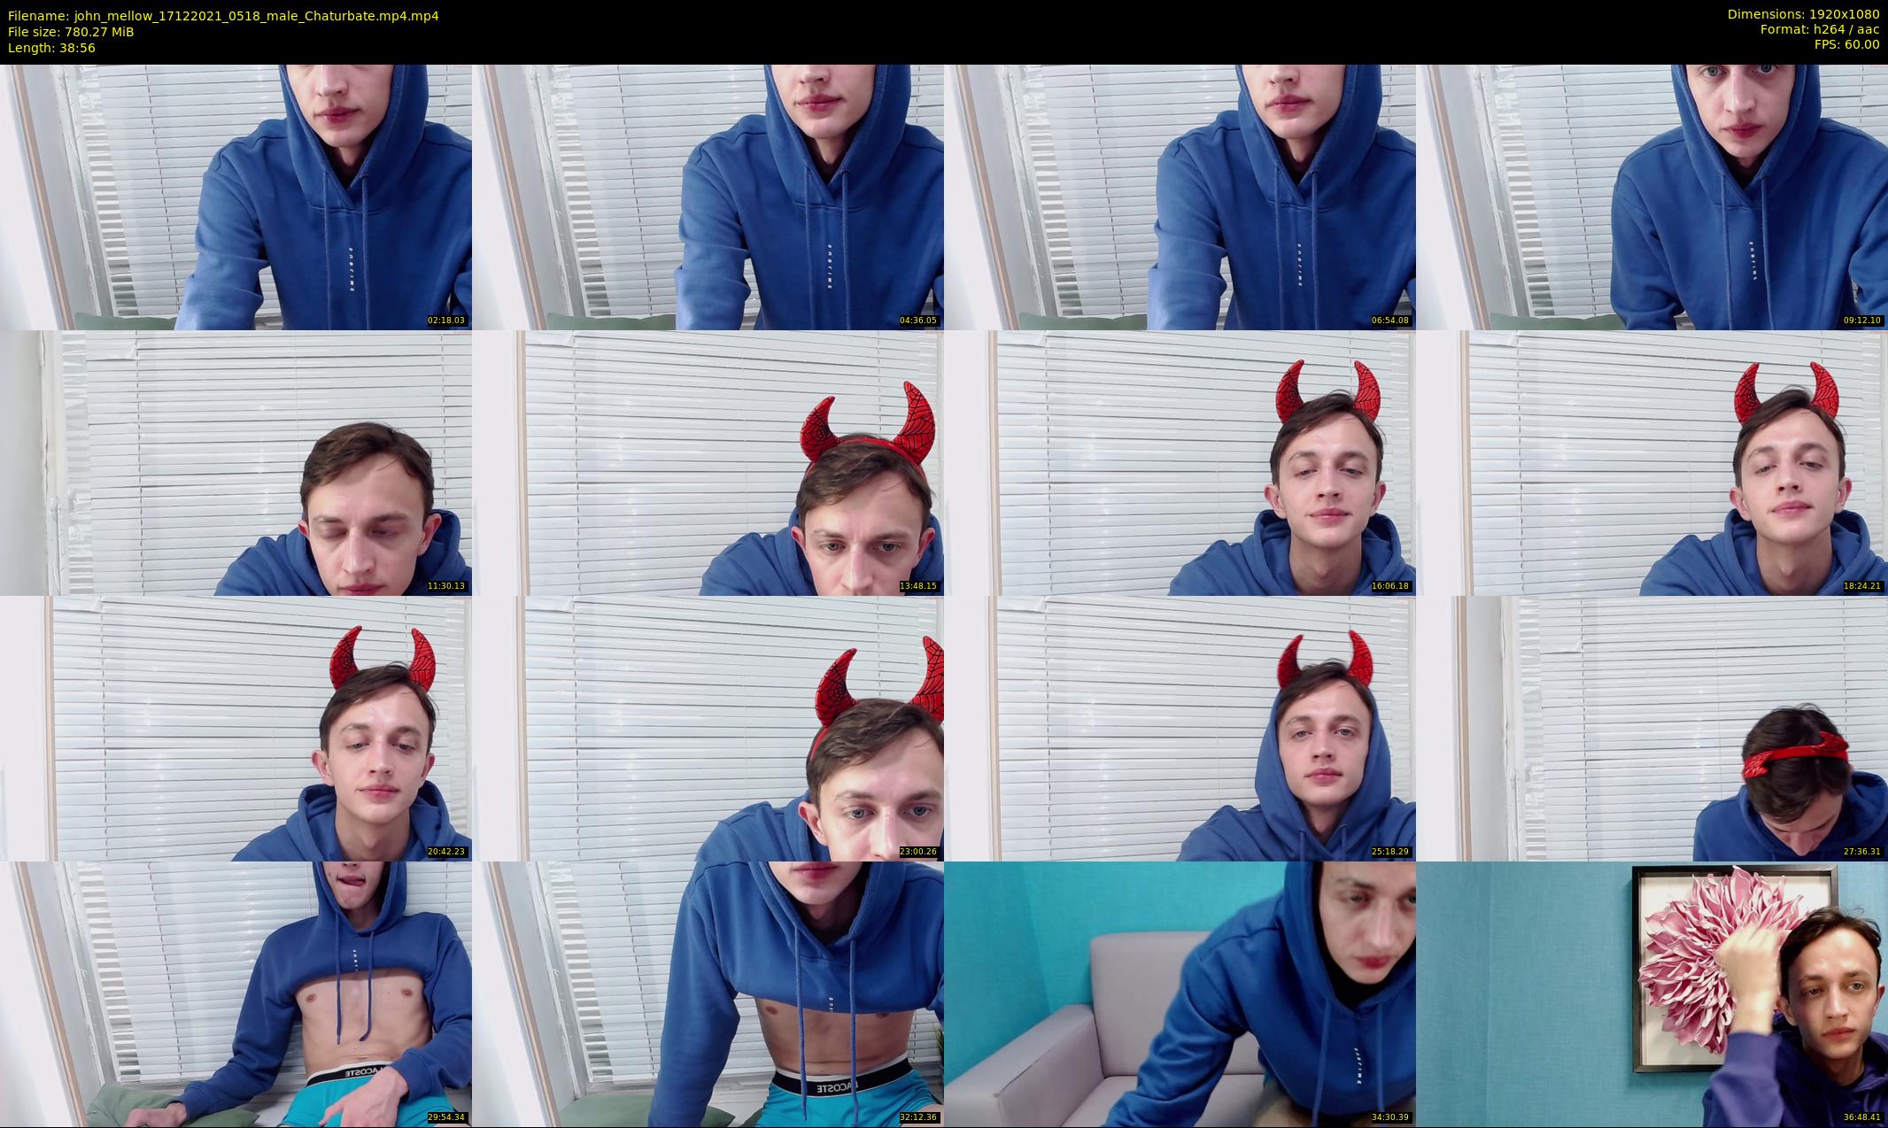This screenshot has width=1888, height=1128.
Task: Select the thumbnail timestamped 25:18.29
Action: coord(1180,728)
